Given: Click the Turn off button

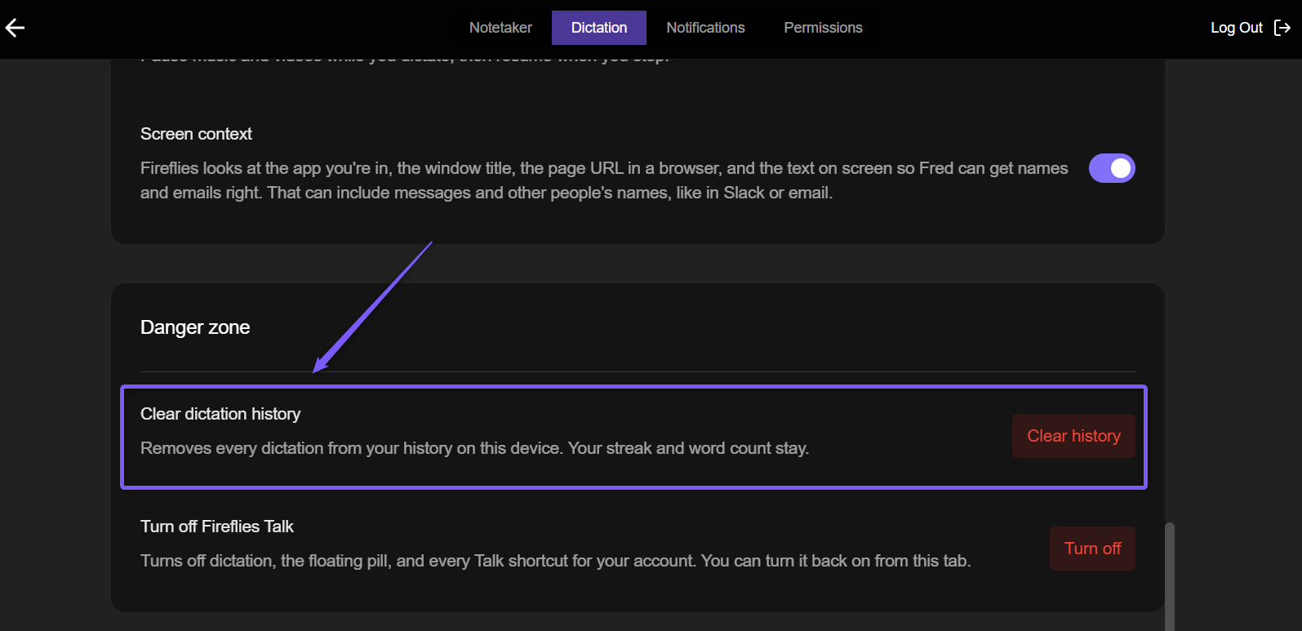Looking at the screenshot, I should [1092, 549].
